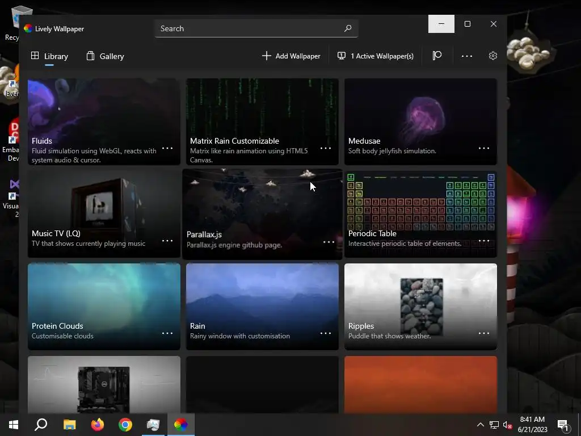
Task: Select the Ripples wallpaper
Action: click(x=420, y=307)
